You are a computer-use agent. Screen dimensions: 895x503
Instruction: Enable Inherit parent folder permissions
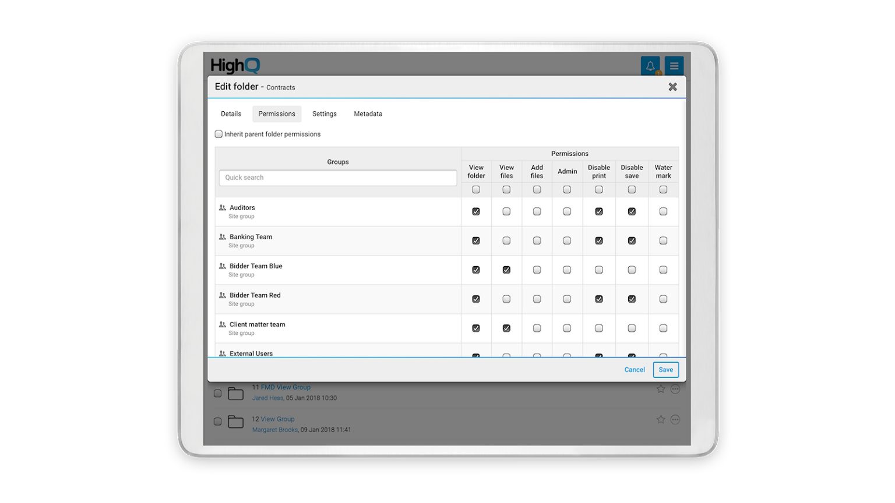(x=219, y=133)
